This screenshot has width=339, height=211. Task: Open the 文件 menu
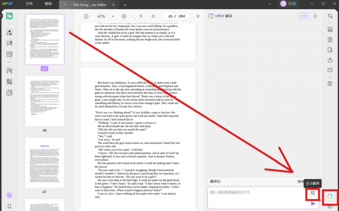29,4
